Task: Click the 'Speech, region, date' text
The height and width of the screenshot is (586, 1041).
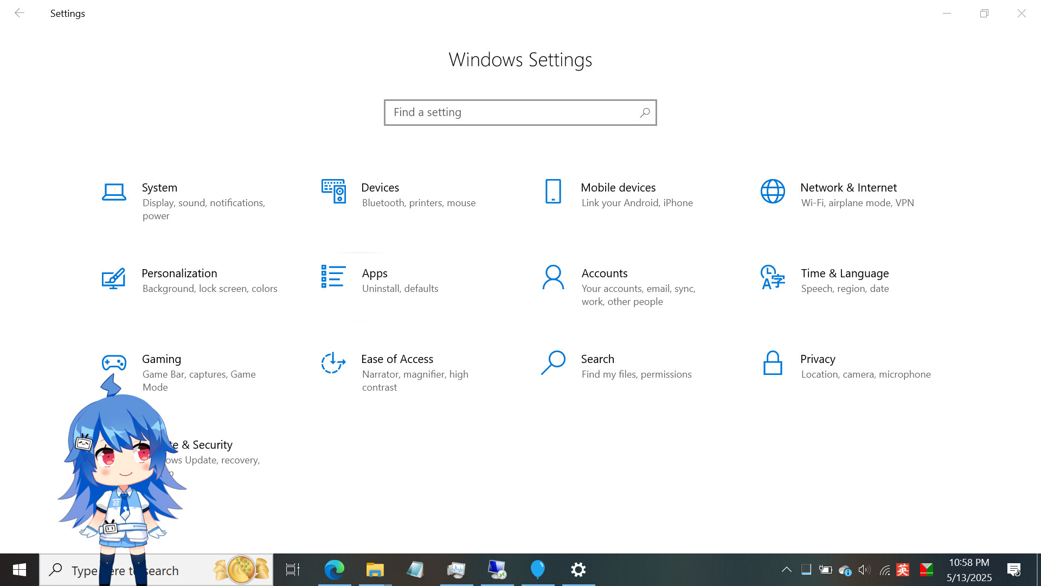Action: pos(845,289)
